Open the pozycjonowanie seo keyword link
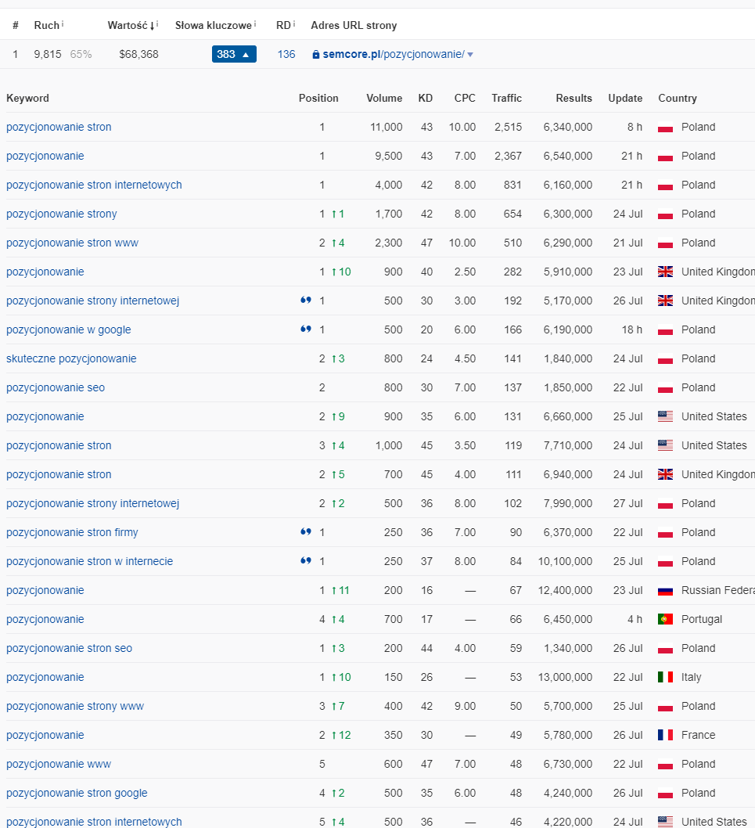755x828 pixels. pyautogui.click(x=56, y=387)
